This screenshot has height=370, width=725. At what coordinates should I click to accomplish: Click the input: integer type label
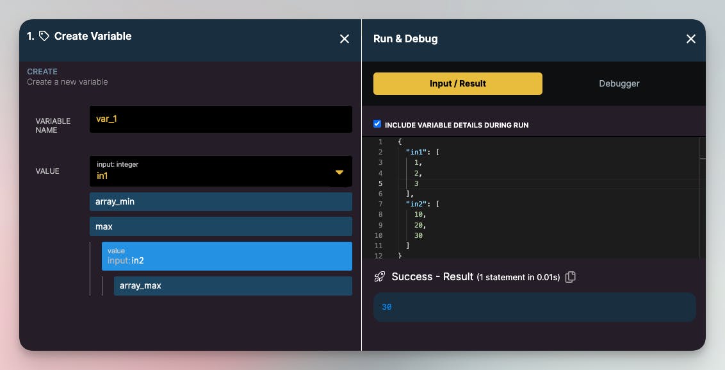coord(117,164)
